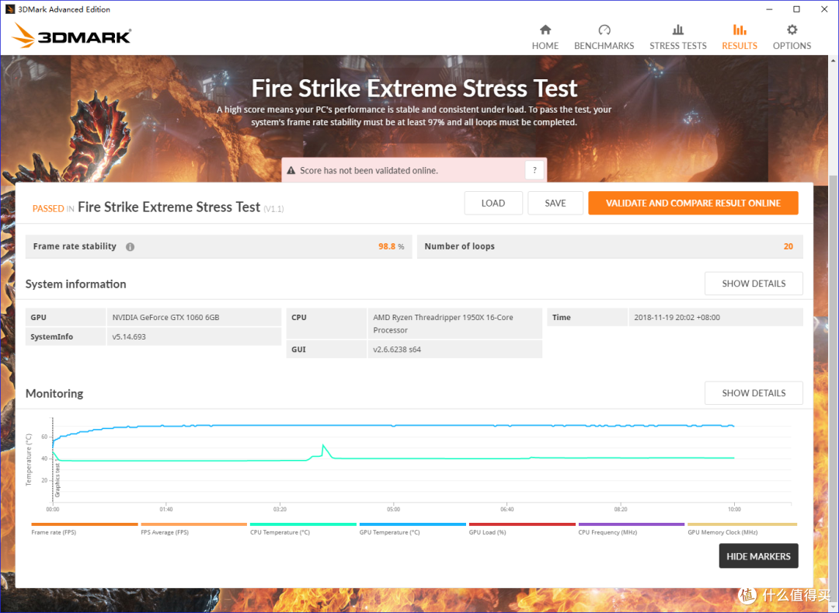Click the PASSED status label

[48, 209]
